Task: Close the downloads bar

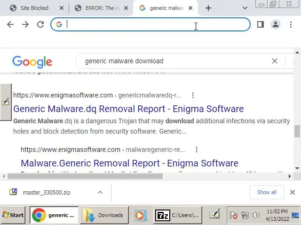Action: pos(293,192)
